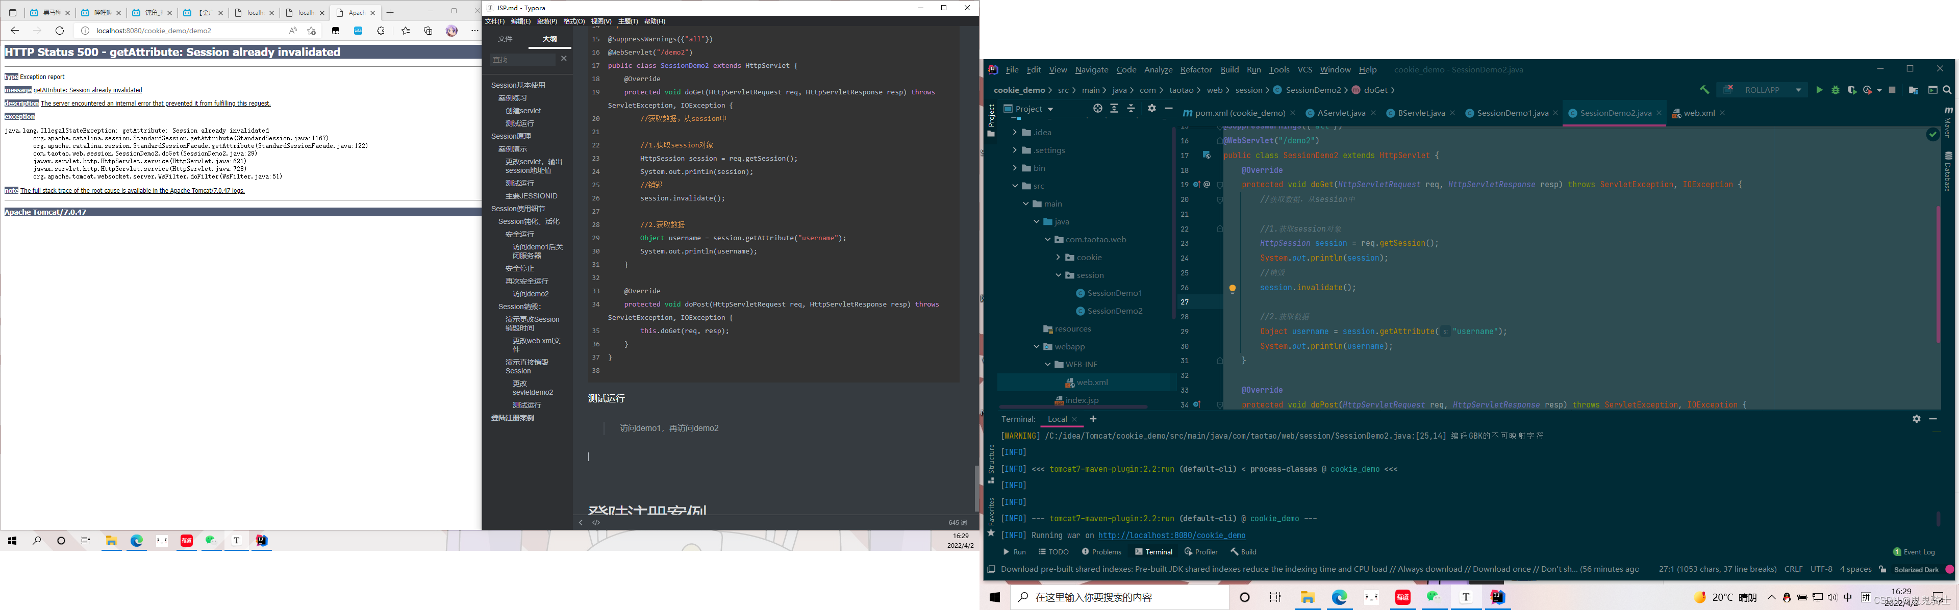Open Project panel settings gear
This screenshot has height=610, width=1959.
tap(1151, 109)
